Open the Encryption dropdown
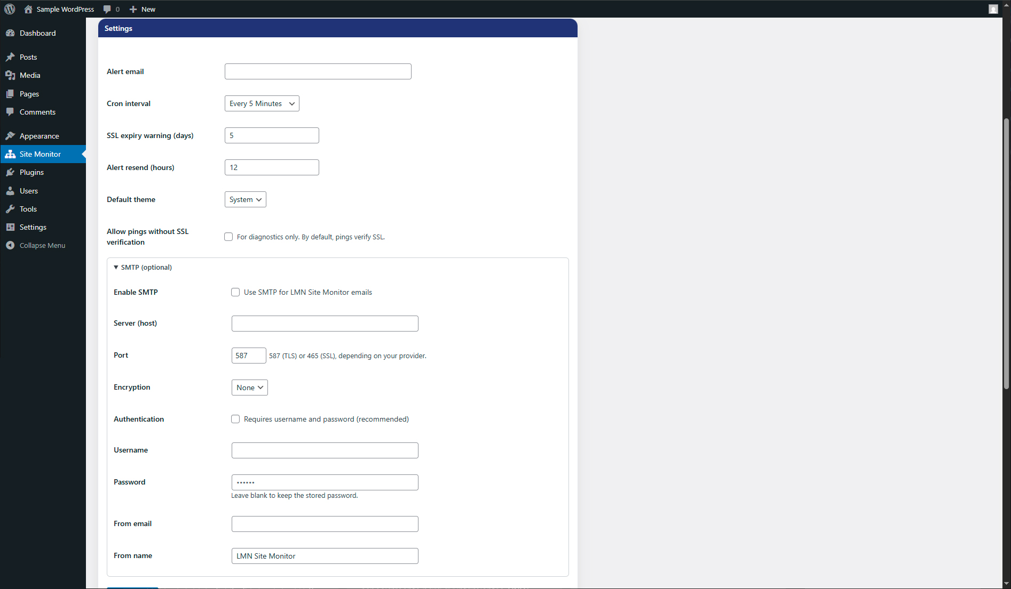 [249, 388]
